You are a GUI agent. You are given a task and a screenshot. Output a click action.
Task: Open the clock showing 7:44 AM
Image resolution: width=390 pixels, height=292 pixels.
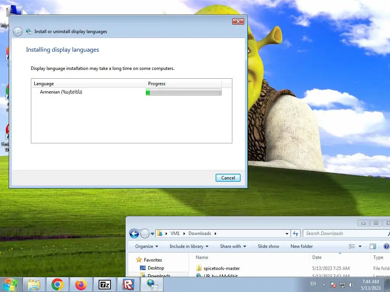click(x=371, y=284)
